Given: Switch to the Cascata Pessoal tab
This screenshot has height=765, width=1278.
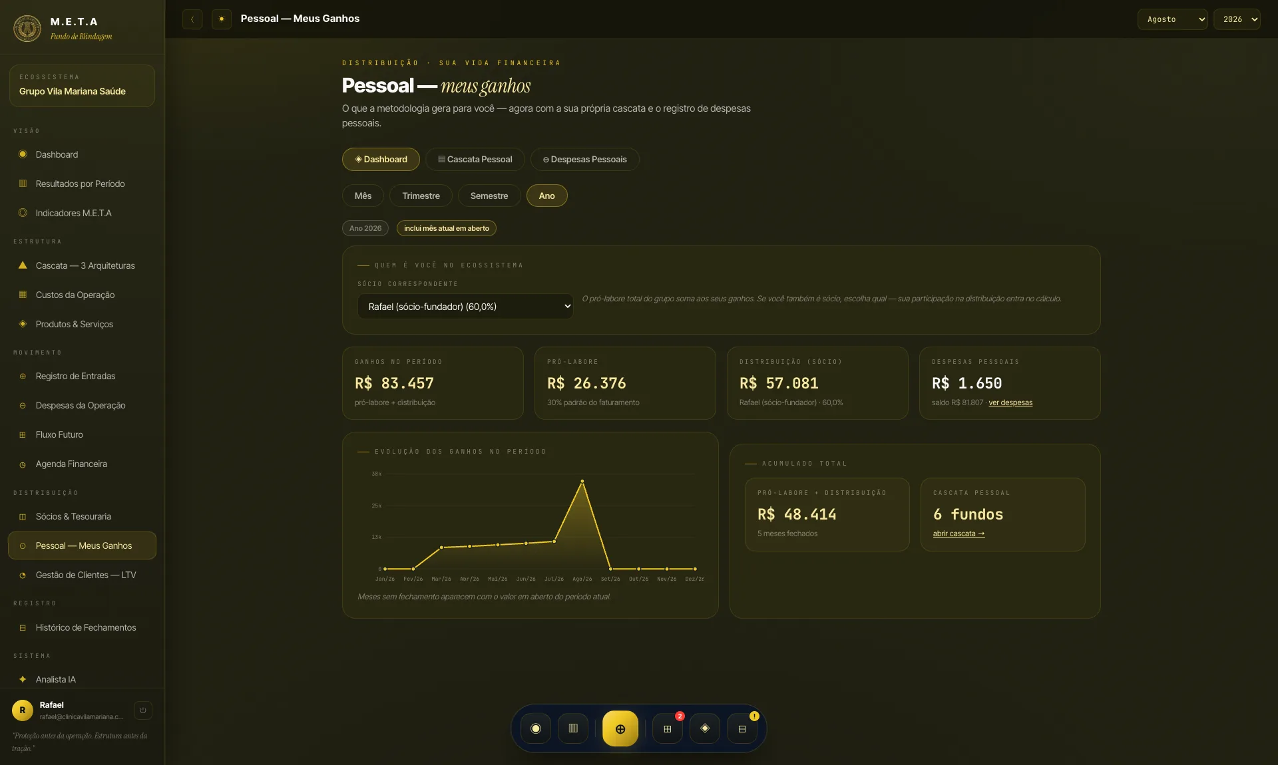Looking at the screenshot, I should coord(475,160).
